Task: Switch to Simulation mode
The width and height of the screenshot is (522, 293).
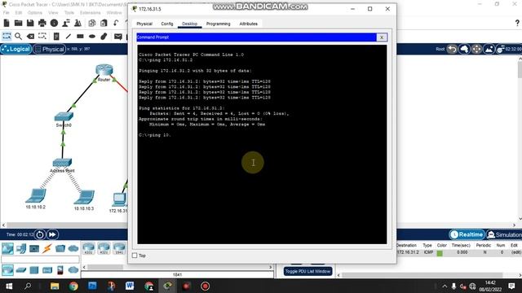Action: [504, 234]
